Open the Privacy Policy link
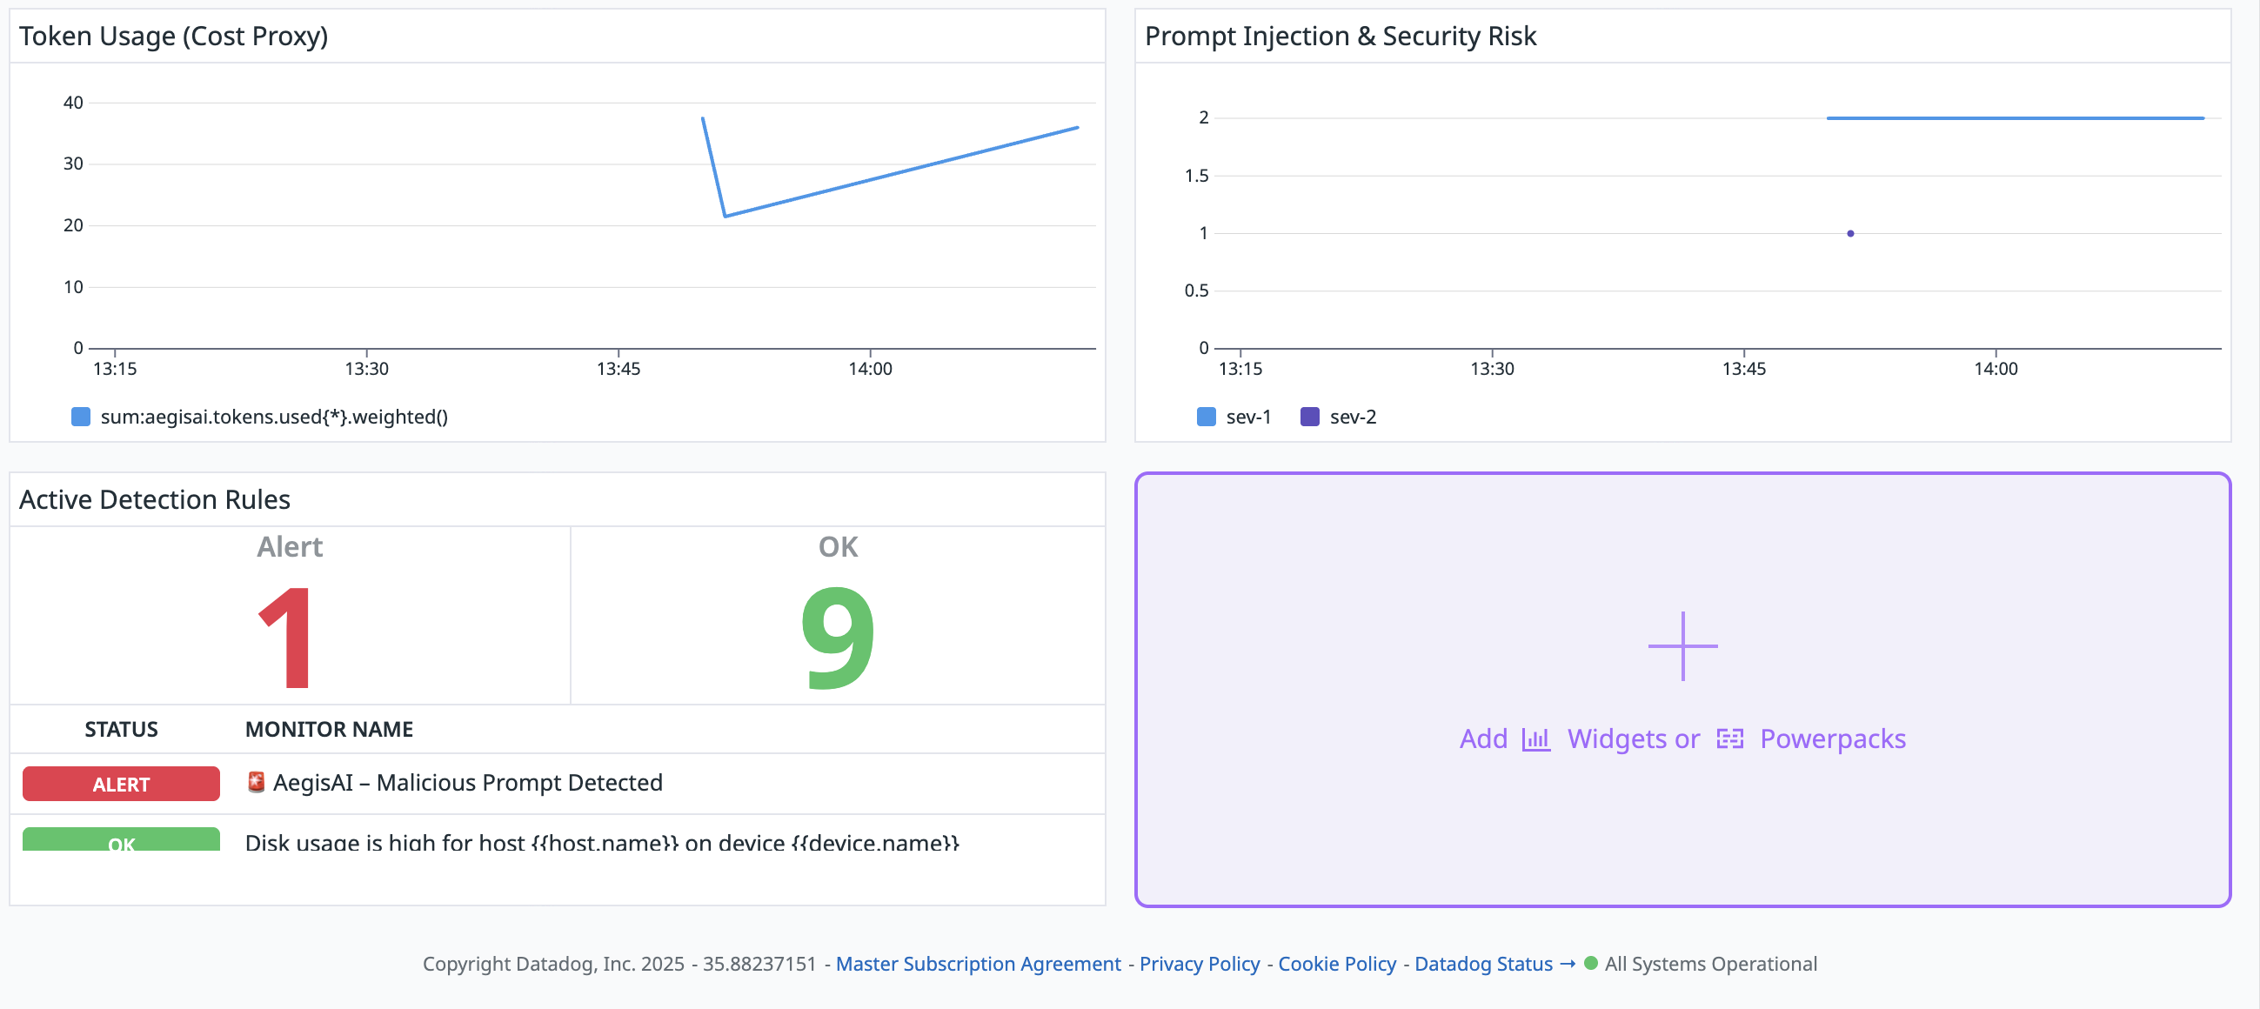This screenshot has height=1009, width=2260. pos(1199,964)
